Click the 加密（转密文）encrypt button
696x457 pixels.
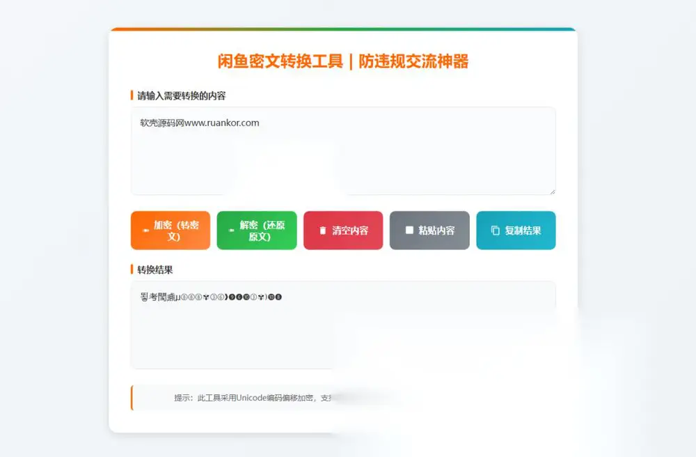click(x=171, y=230)
